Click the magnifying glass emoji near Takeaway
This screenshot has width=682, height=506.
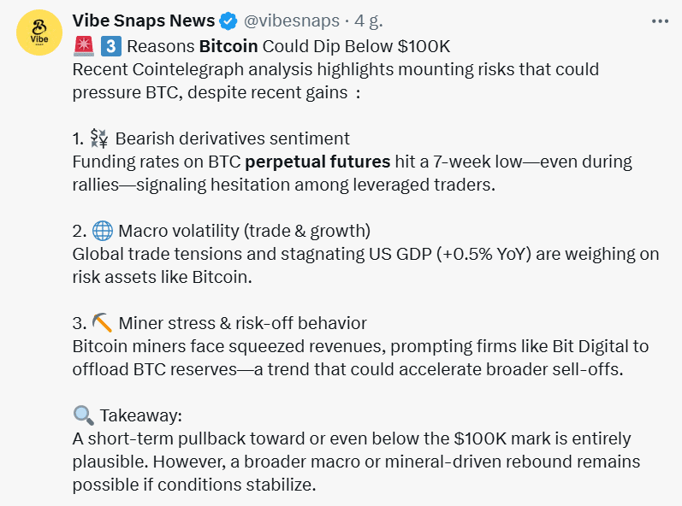tap(83, 415)
